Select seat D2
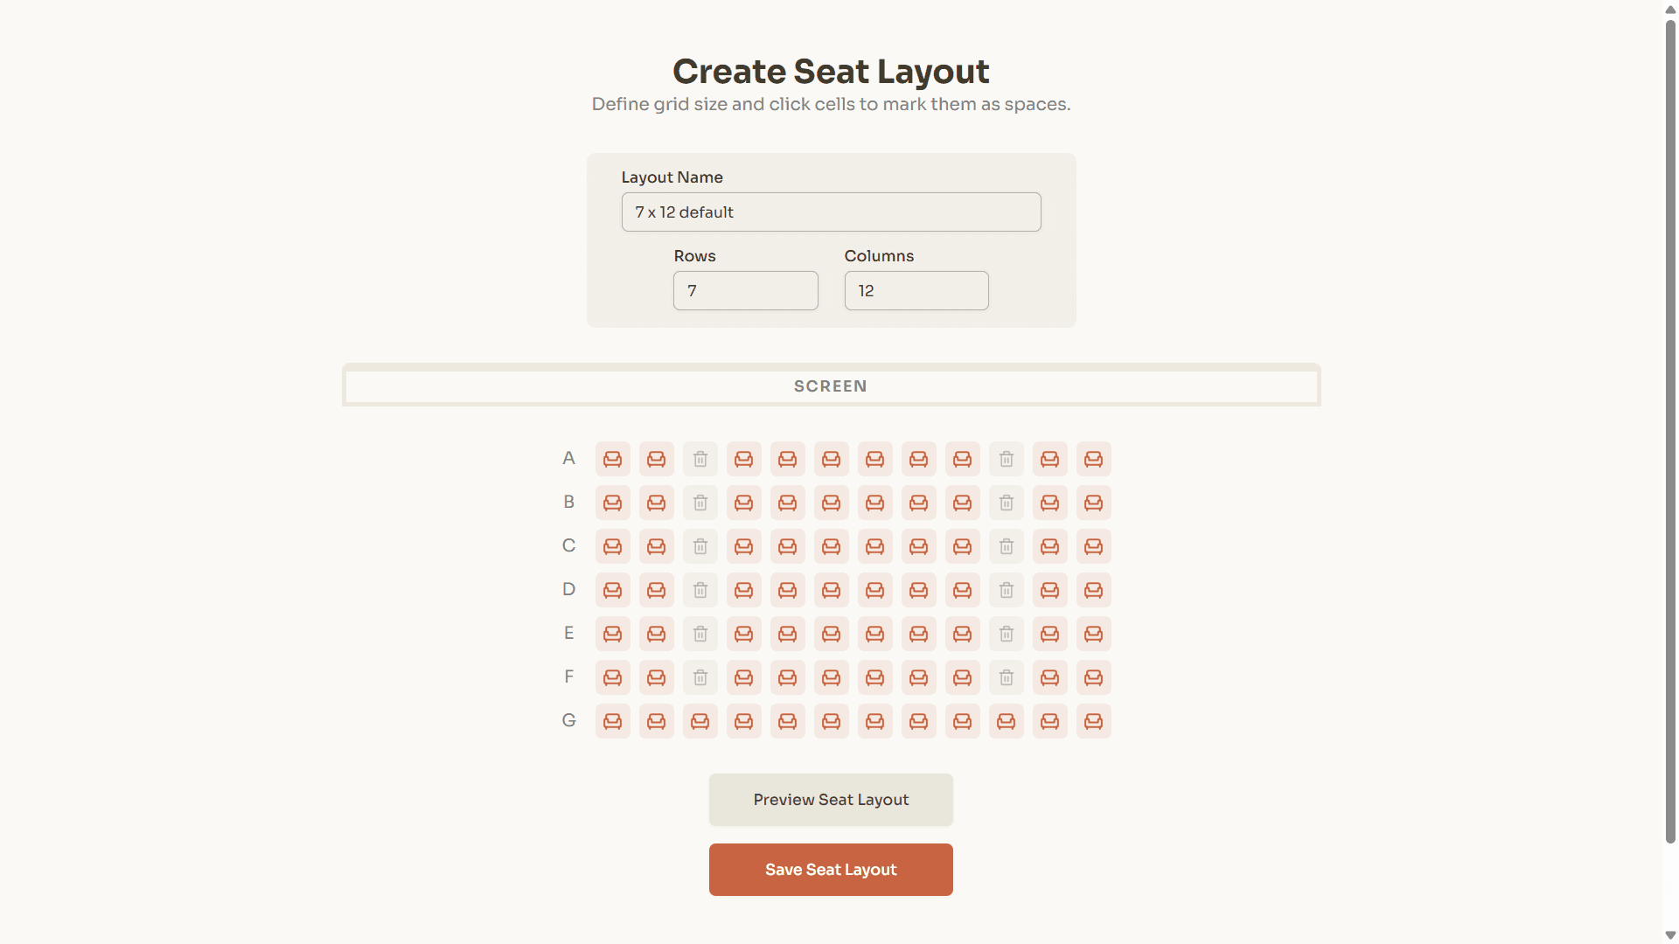This screenshot has height=944, width=1679. [x=656, y=590]
